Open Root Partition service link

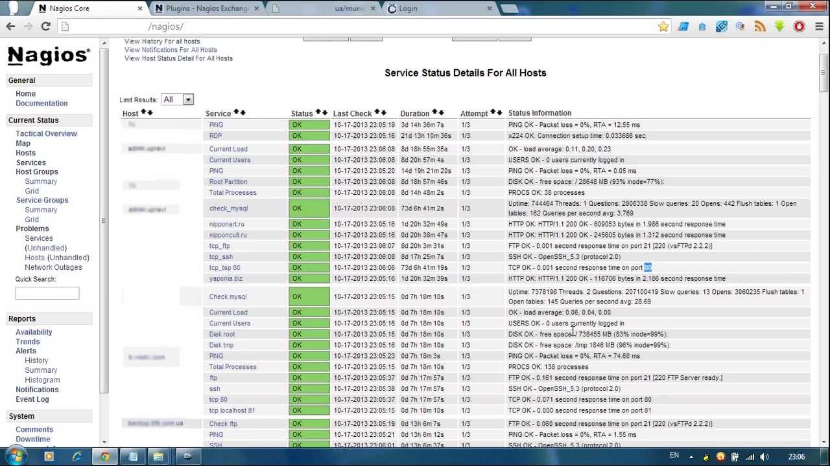point(228,182)
